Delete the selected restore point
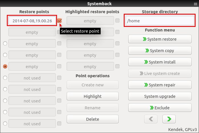 tap(92, 119)
